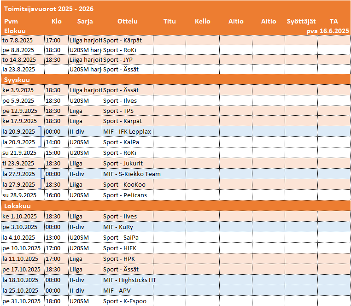The image size is (351, 306).
Task: Select date cell 'ke 1.10.2025'
Action: (23, 217)
